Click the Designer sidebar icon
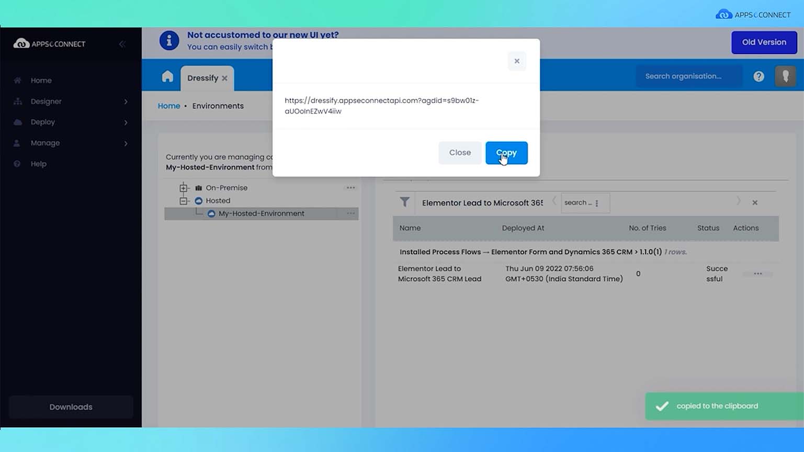The image size is (804, 452). point(18,101)
